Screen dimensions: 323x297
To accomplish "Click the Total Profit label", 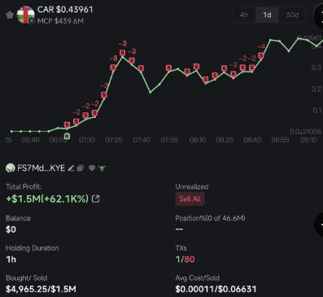I will click(x=24, y=186).
